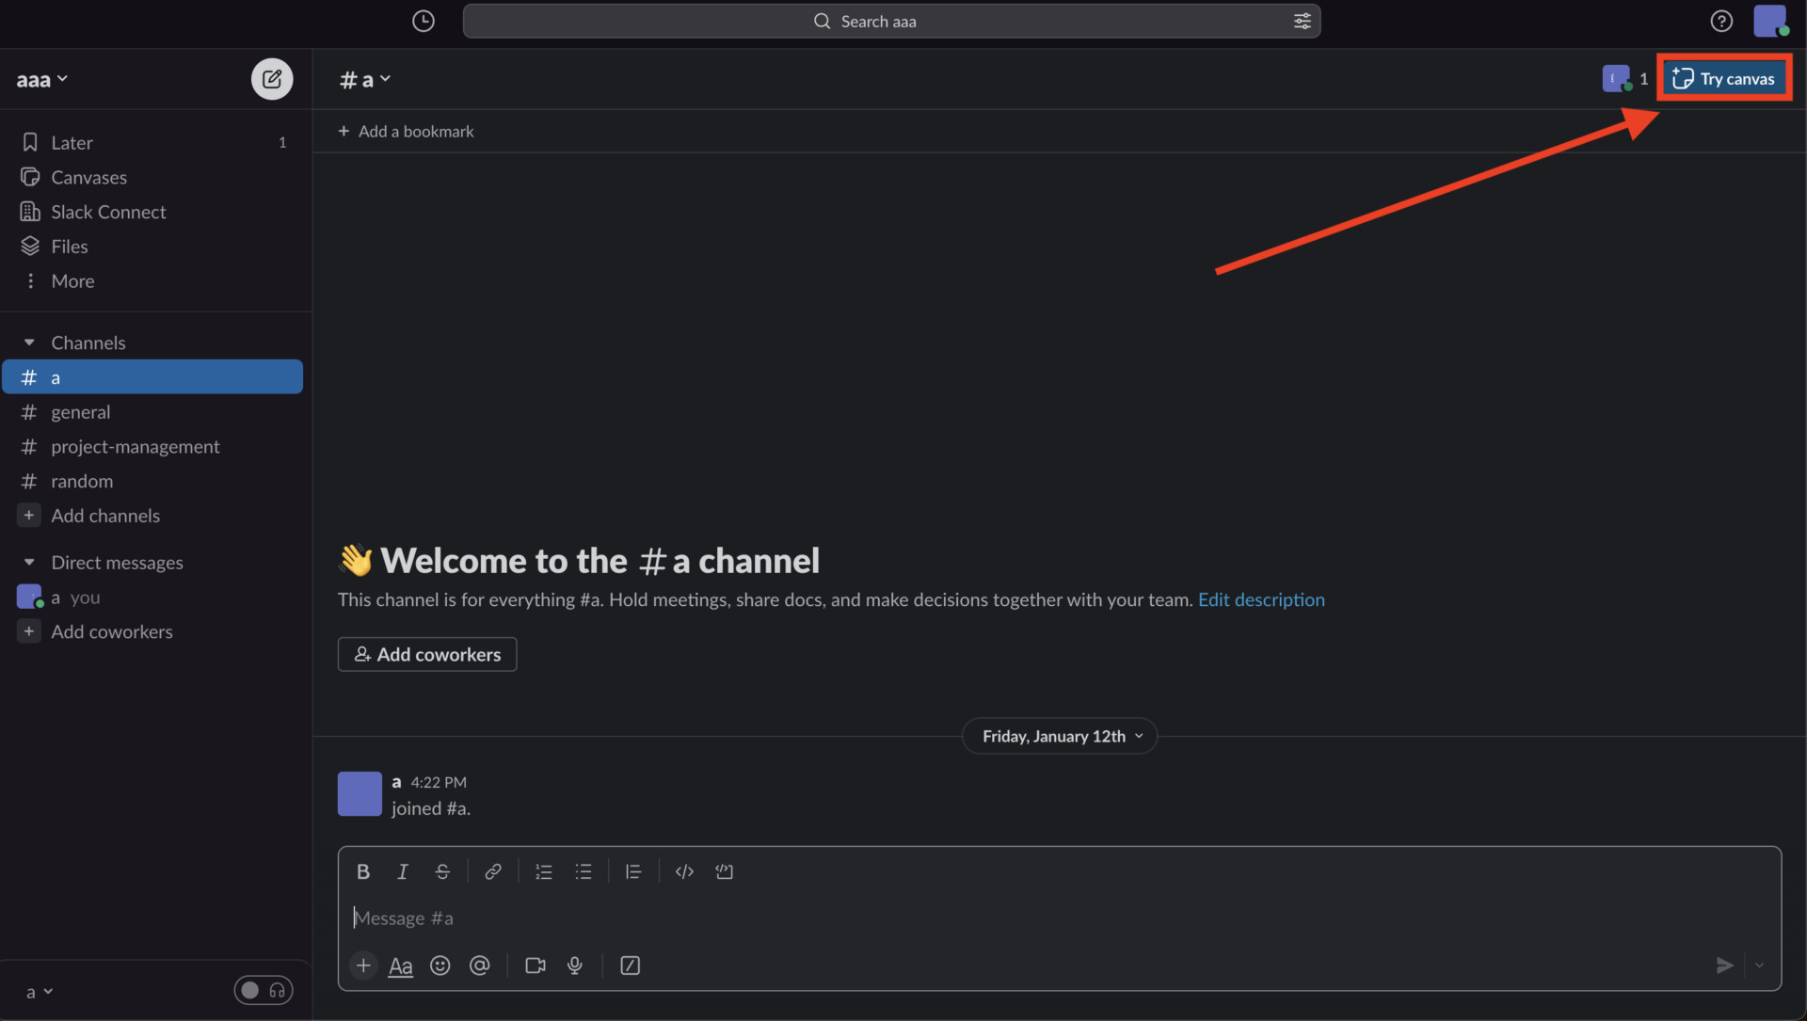The image size is (1807, 1021).
Task: Click the Try canvas button
Action: click(1725, 78)
